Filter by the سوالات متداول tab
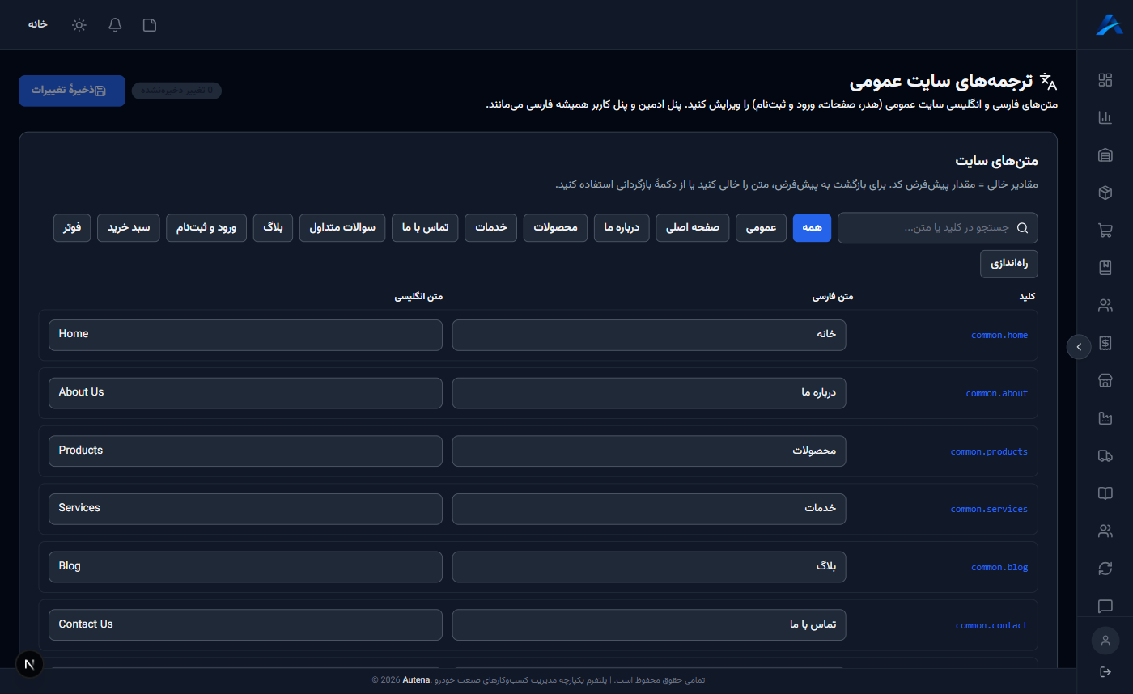1133x694 pixels. [342, 228]
